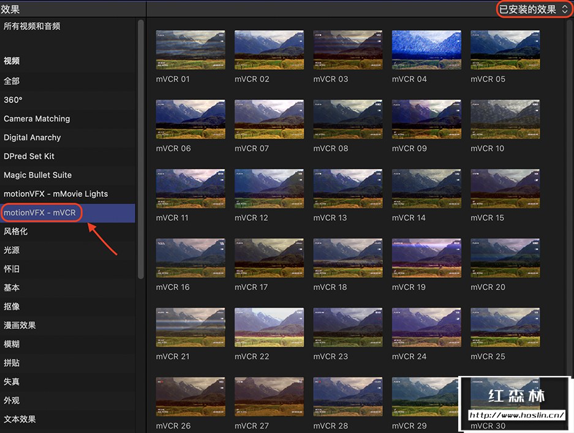Select the mVCR 08 effect thumbnail
This screenshot has height=433, width=574.
348,119
